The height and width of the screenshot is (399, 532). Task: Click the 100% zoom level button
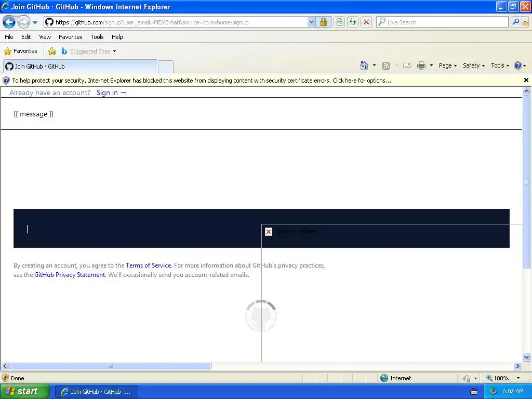pyautogui.click(x=498, y=378)
